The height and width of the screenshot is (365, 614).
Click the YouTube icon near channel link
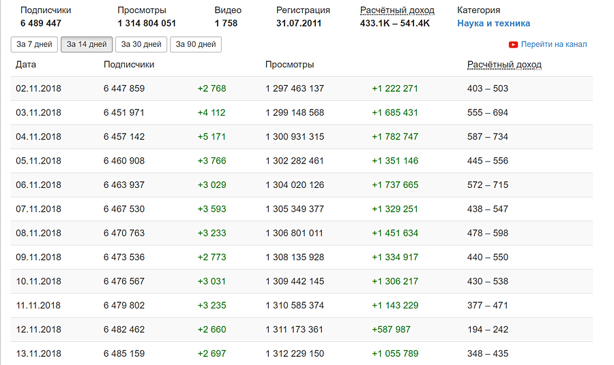pos(513,45)
